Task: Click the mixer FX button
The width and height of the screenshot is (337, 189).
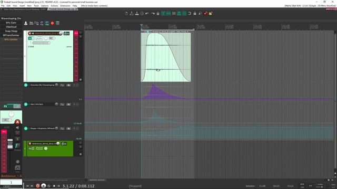Action: pos(6,106)
